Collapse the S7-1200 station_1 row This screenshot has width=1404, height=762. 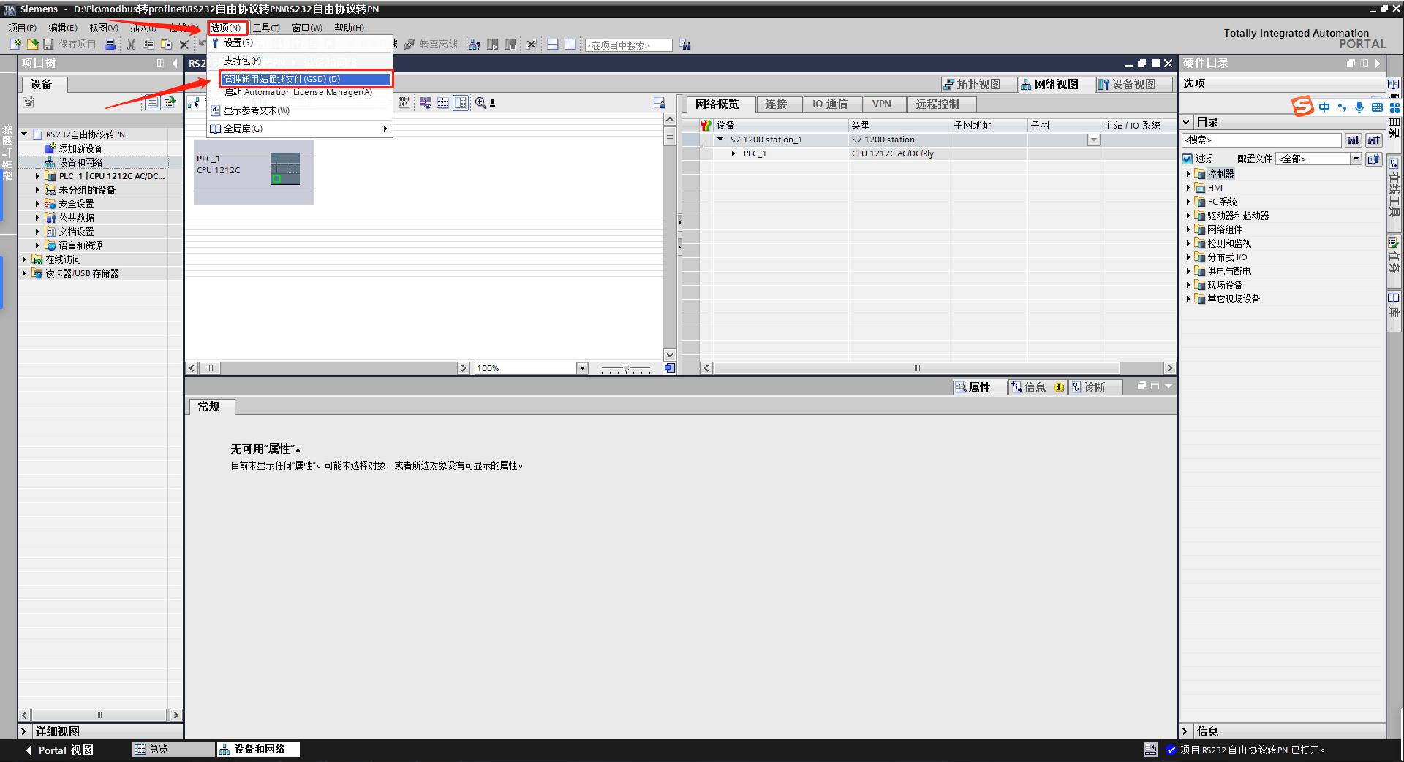[x=720, y=140]
